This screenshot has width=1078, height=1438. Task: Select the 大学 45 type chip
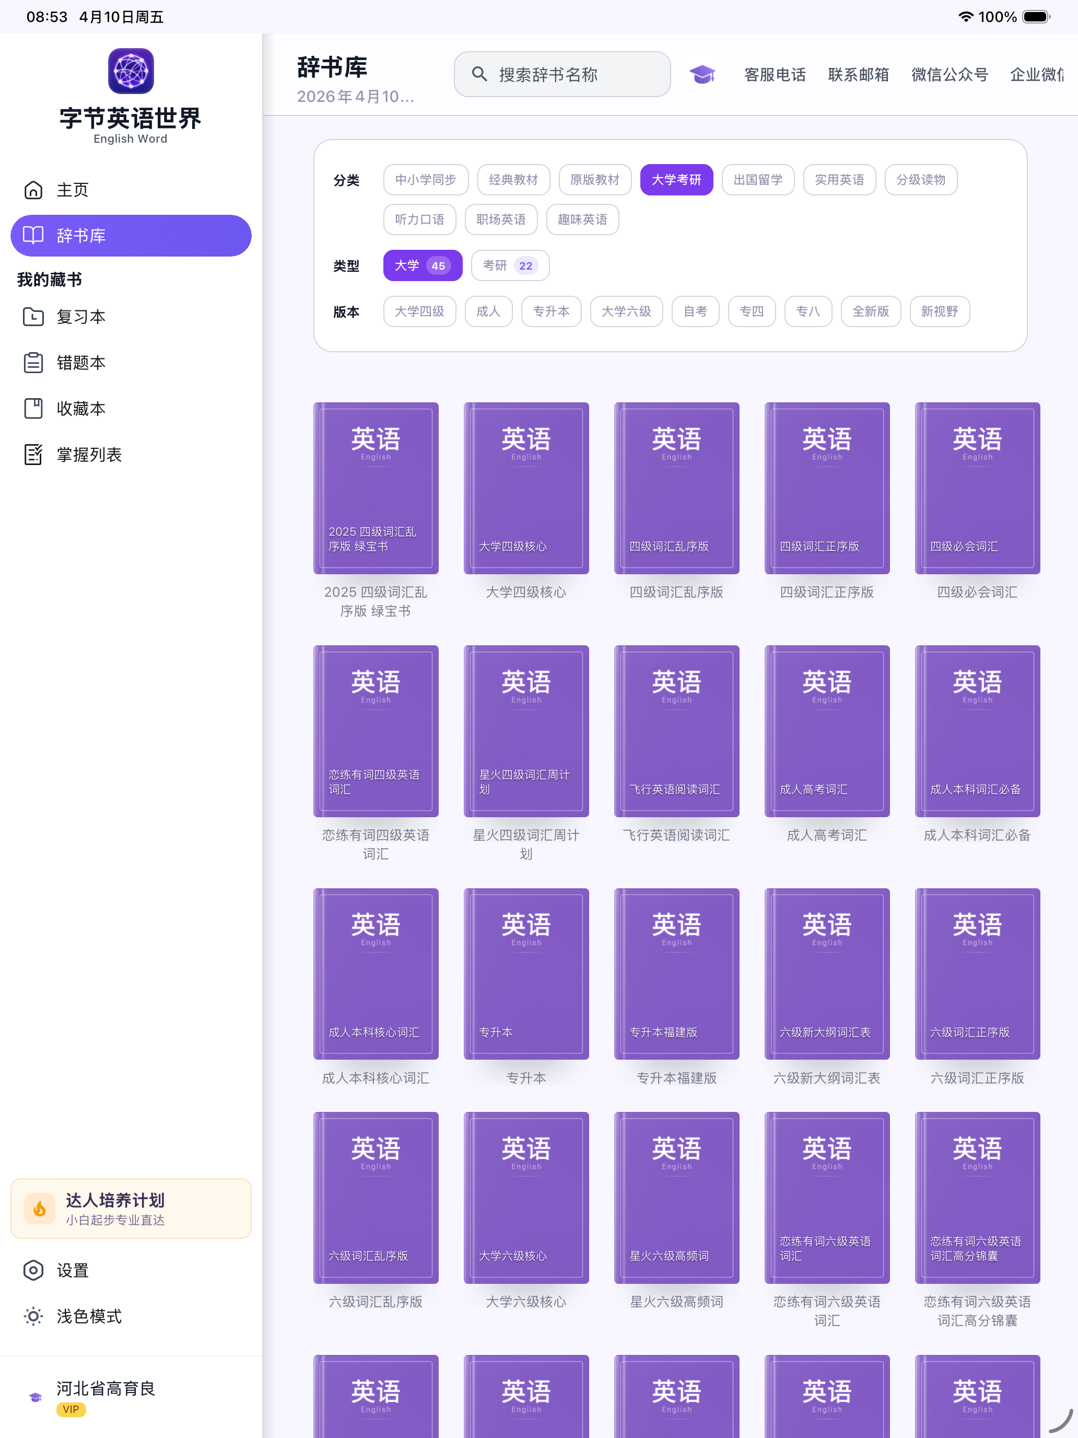pyautogui.click(x=423, y=265)
